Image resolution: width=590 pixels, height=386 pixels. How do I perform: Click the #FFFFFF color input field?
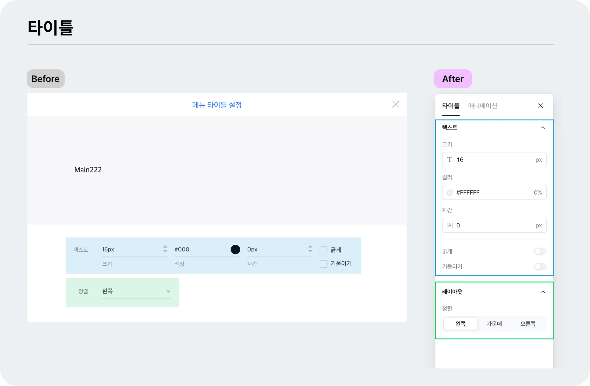tap(490, 193)
